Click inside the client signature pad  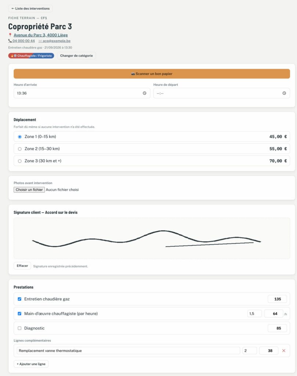(152, 238)
